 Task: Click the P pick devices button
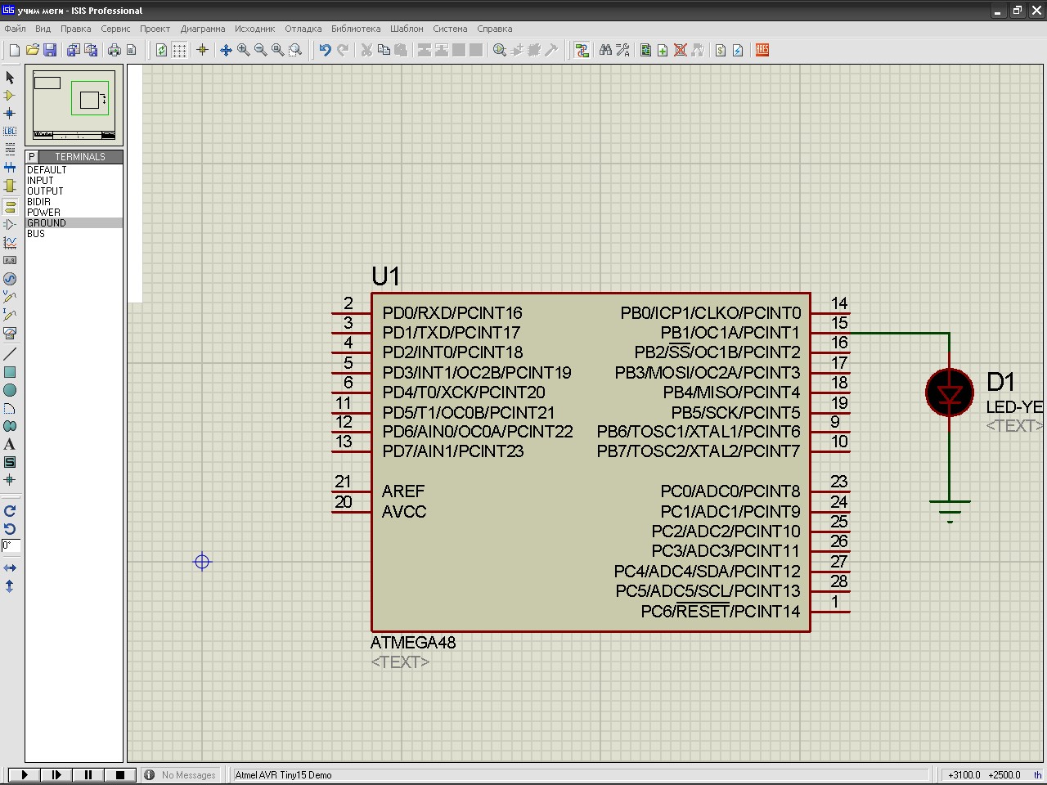[32, 157]
